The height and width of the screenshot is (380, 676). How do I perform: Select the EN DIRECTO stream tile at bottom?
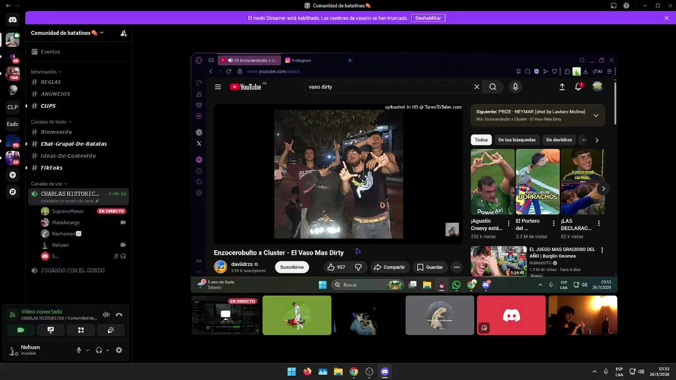pos(226,315)
